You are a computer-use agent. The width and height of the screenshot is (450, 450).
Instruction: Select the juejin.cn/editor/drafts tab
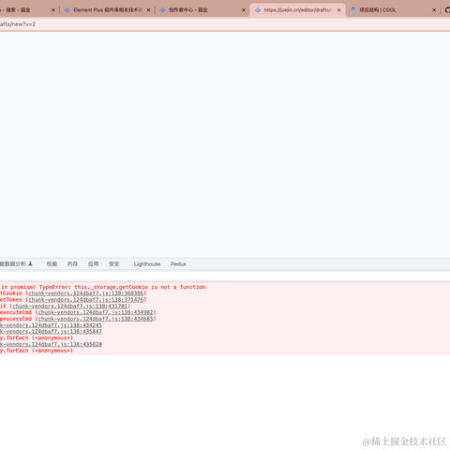click(297, 10)
